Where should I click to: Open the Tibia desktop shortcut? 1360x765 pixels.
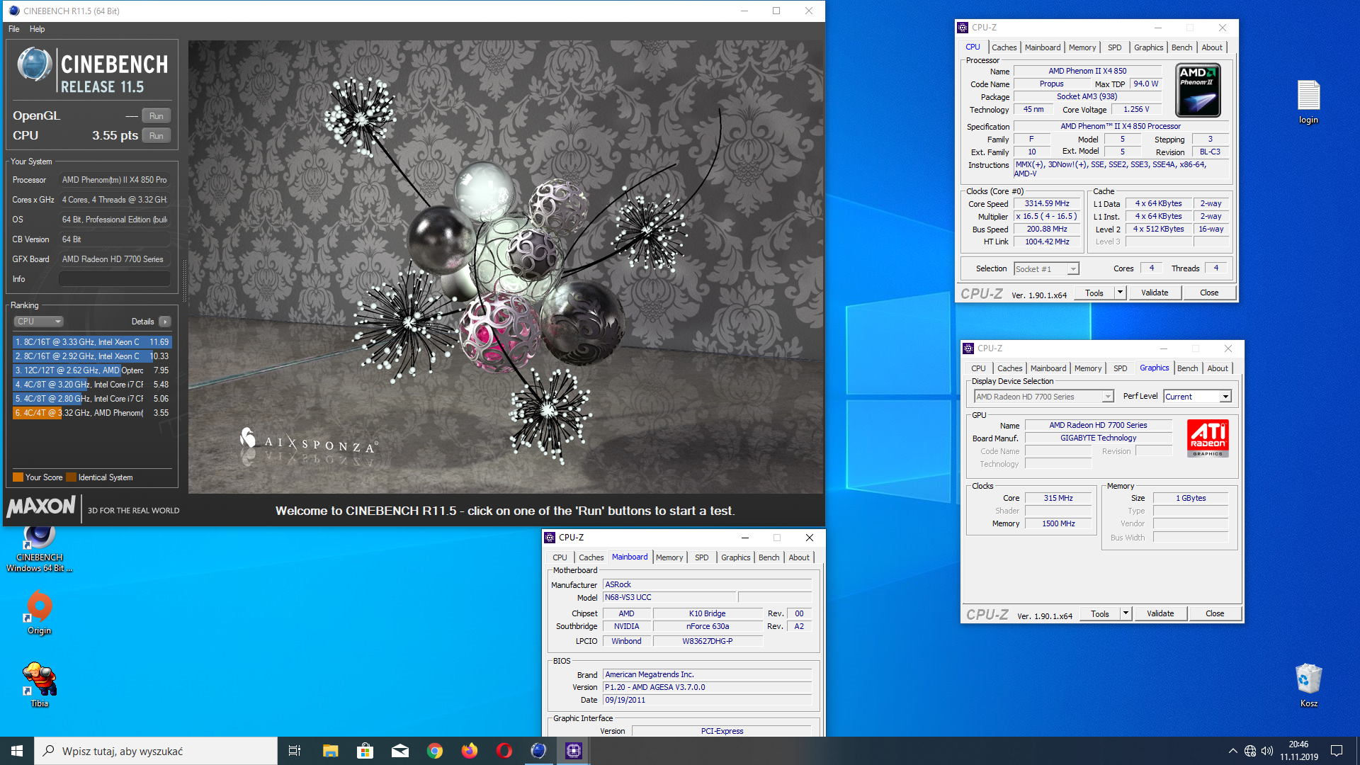pyautogui.click(x=40, y=685)
